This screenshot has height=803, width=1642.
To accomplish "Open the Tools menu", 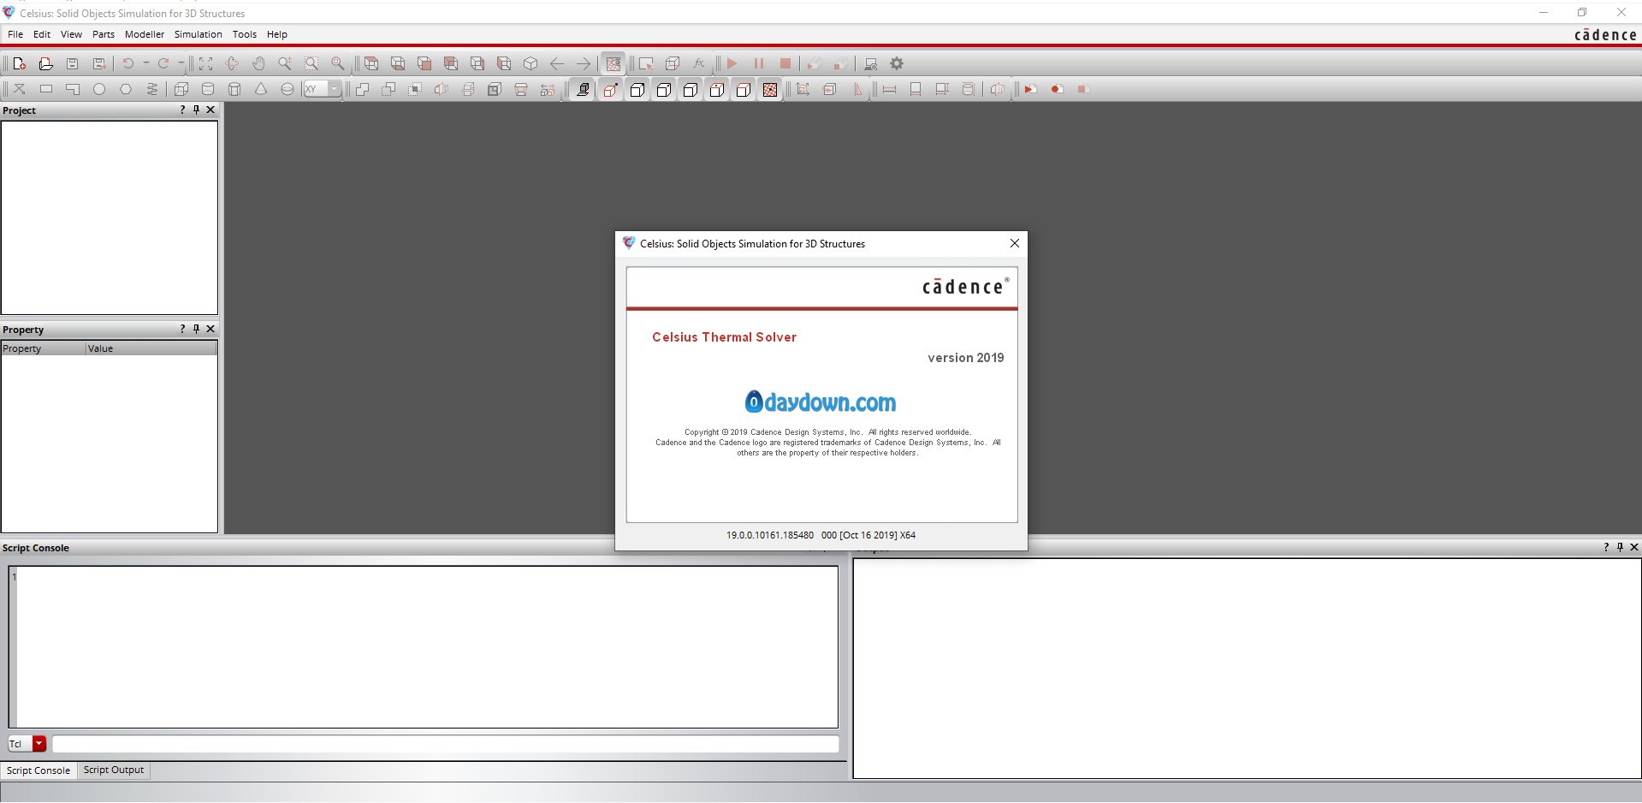I will click(x=245, y=34).
